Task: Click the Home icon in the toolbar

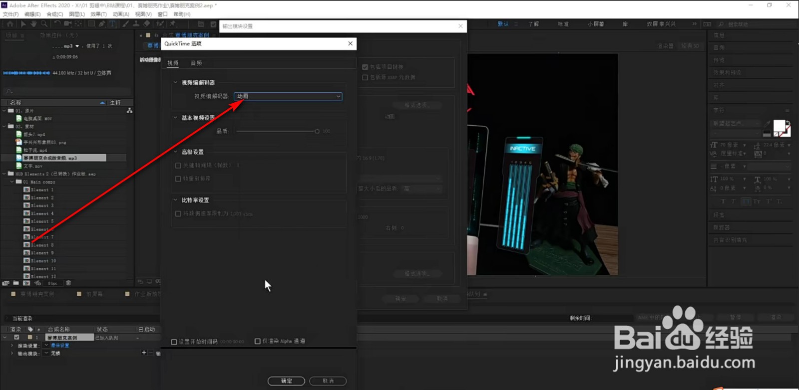Action: pyautogui.click(x=9, y=24)
